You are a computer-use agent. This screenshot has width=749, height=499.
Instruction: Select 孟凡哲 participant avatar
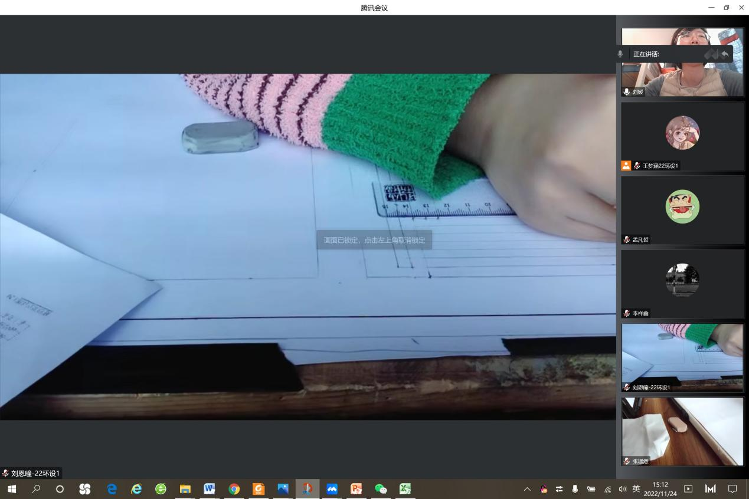(682, 206)
